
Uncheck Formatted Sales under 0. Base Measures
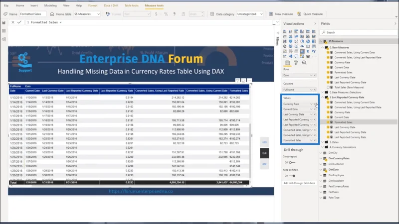328,72
